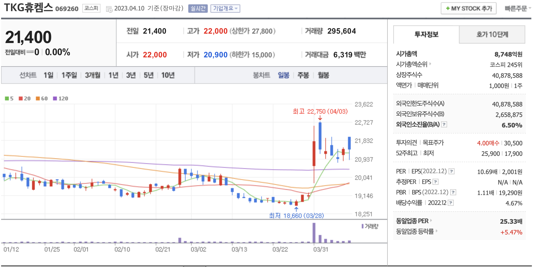Screen dimensions: 533x267
Task: Click arrow icon beside 동일업종 PER
Action: tap(431, 221)
